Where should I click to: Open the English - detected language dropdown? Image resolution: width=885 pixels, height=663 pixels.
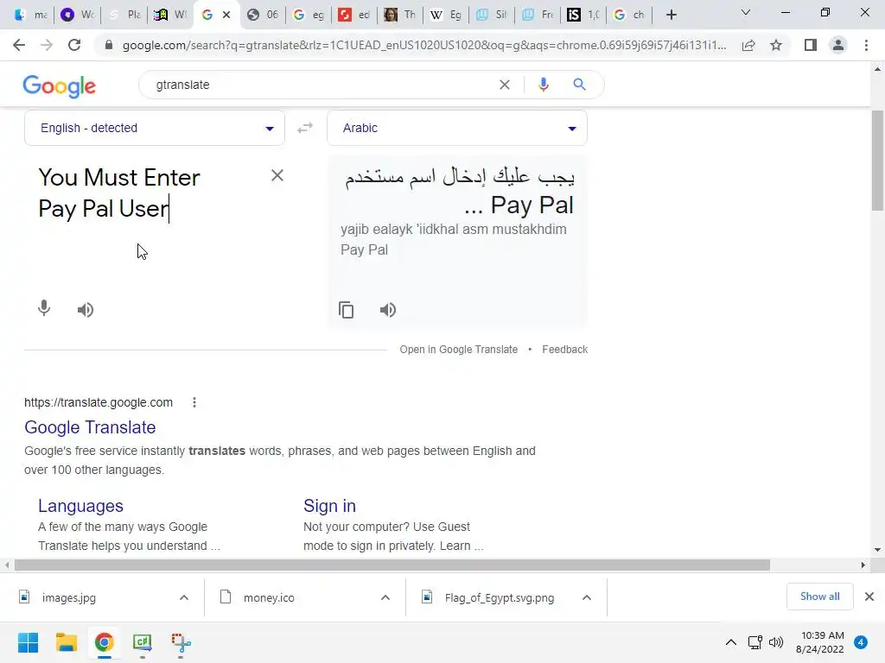coord(155,128)
